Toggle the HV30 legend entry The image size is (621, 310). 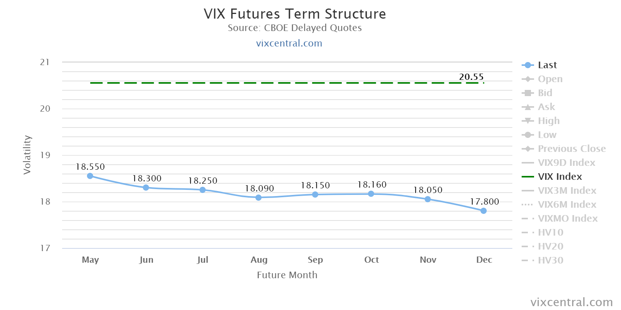click(550, 260)
